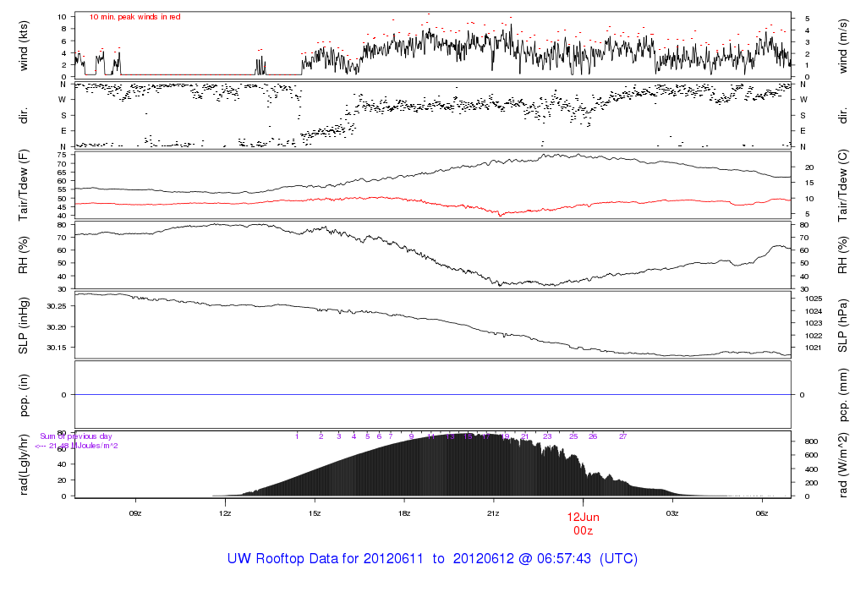Viewport: 866px width, 592px height.
Task: Select the "wind (m/s)" axis label
Action: pyautogui.click(x=843, y=46)
